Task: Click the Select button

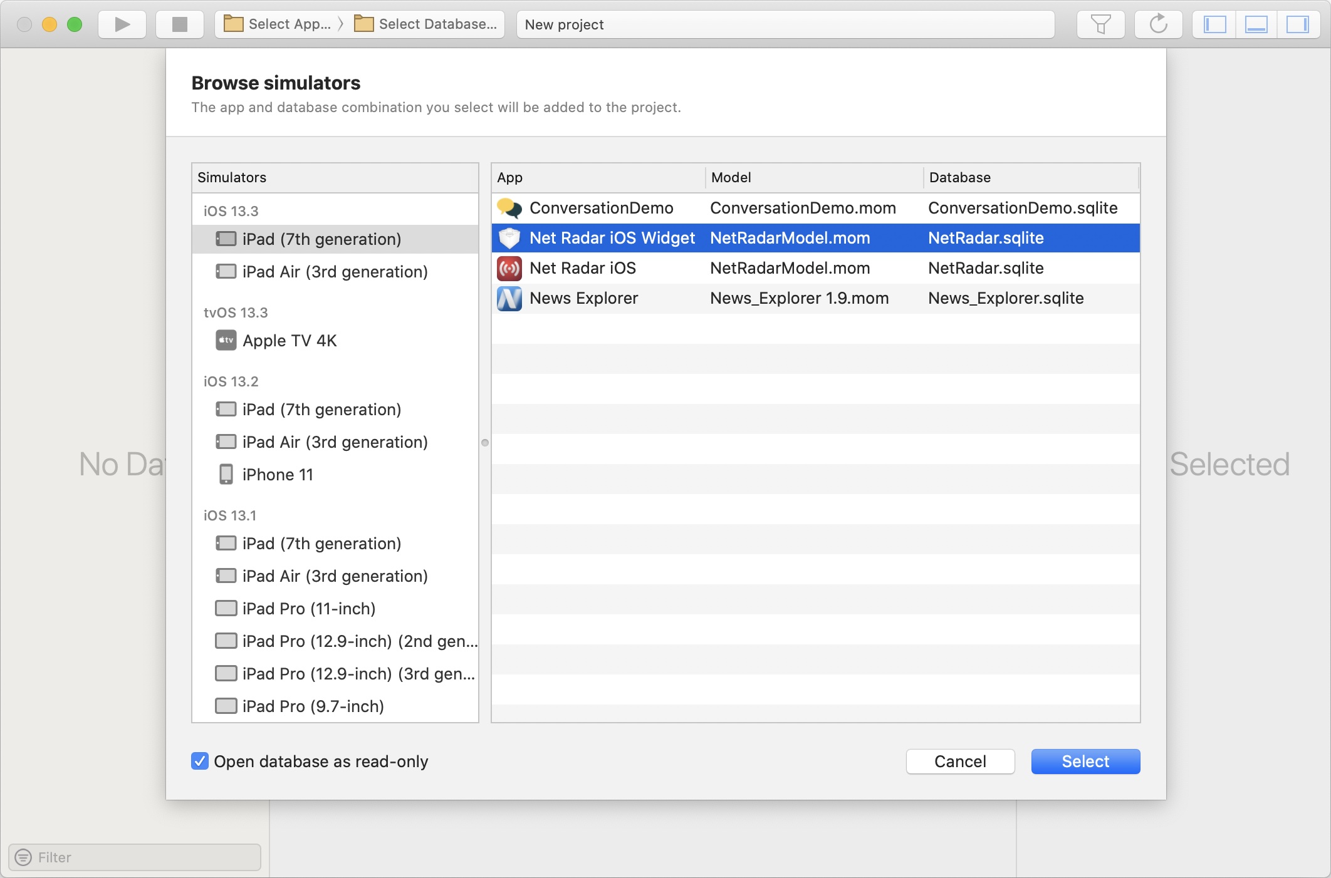Action: pyautogui.click(x=1085, y=762)
